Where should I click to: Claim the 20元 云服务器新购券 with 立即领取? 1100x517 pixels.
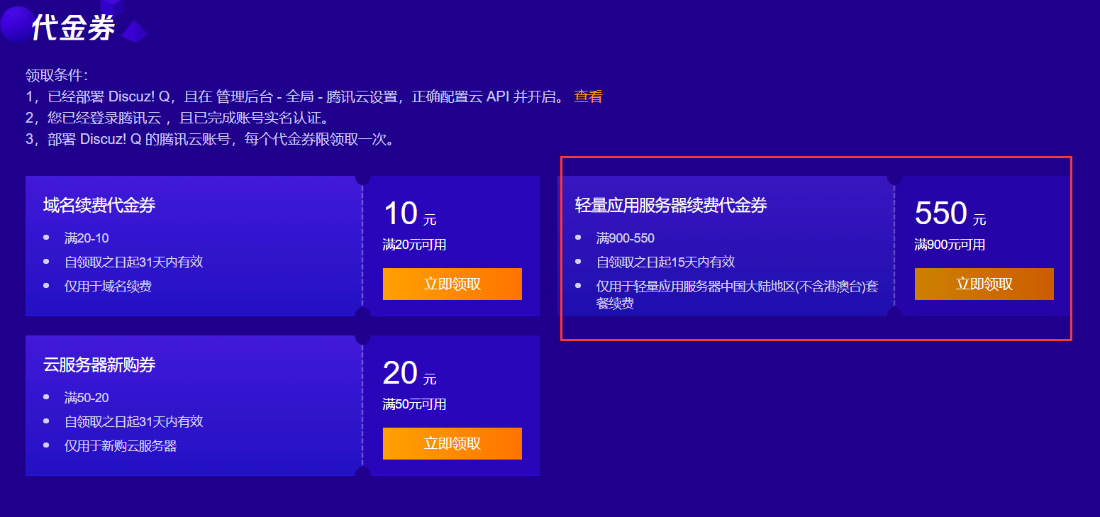pyautogui.click(x=452, y=443)
